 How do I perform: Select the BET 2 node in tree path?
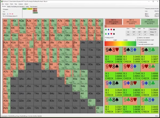click(35, 9)
